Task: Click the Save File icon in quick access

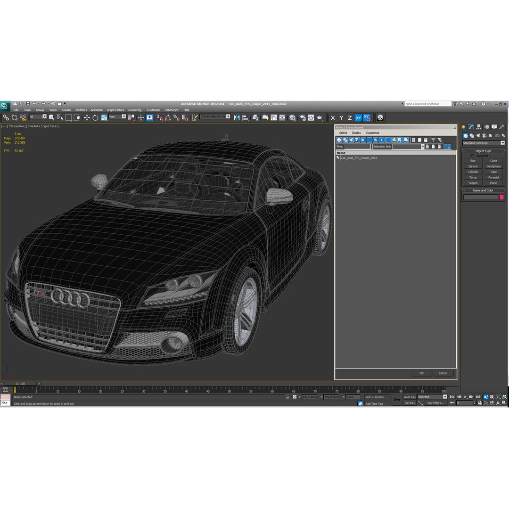Action: pyautogui.click(x=28, y=104)
